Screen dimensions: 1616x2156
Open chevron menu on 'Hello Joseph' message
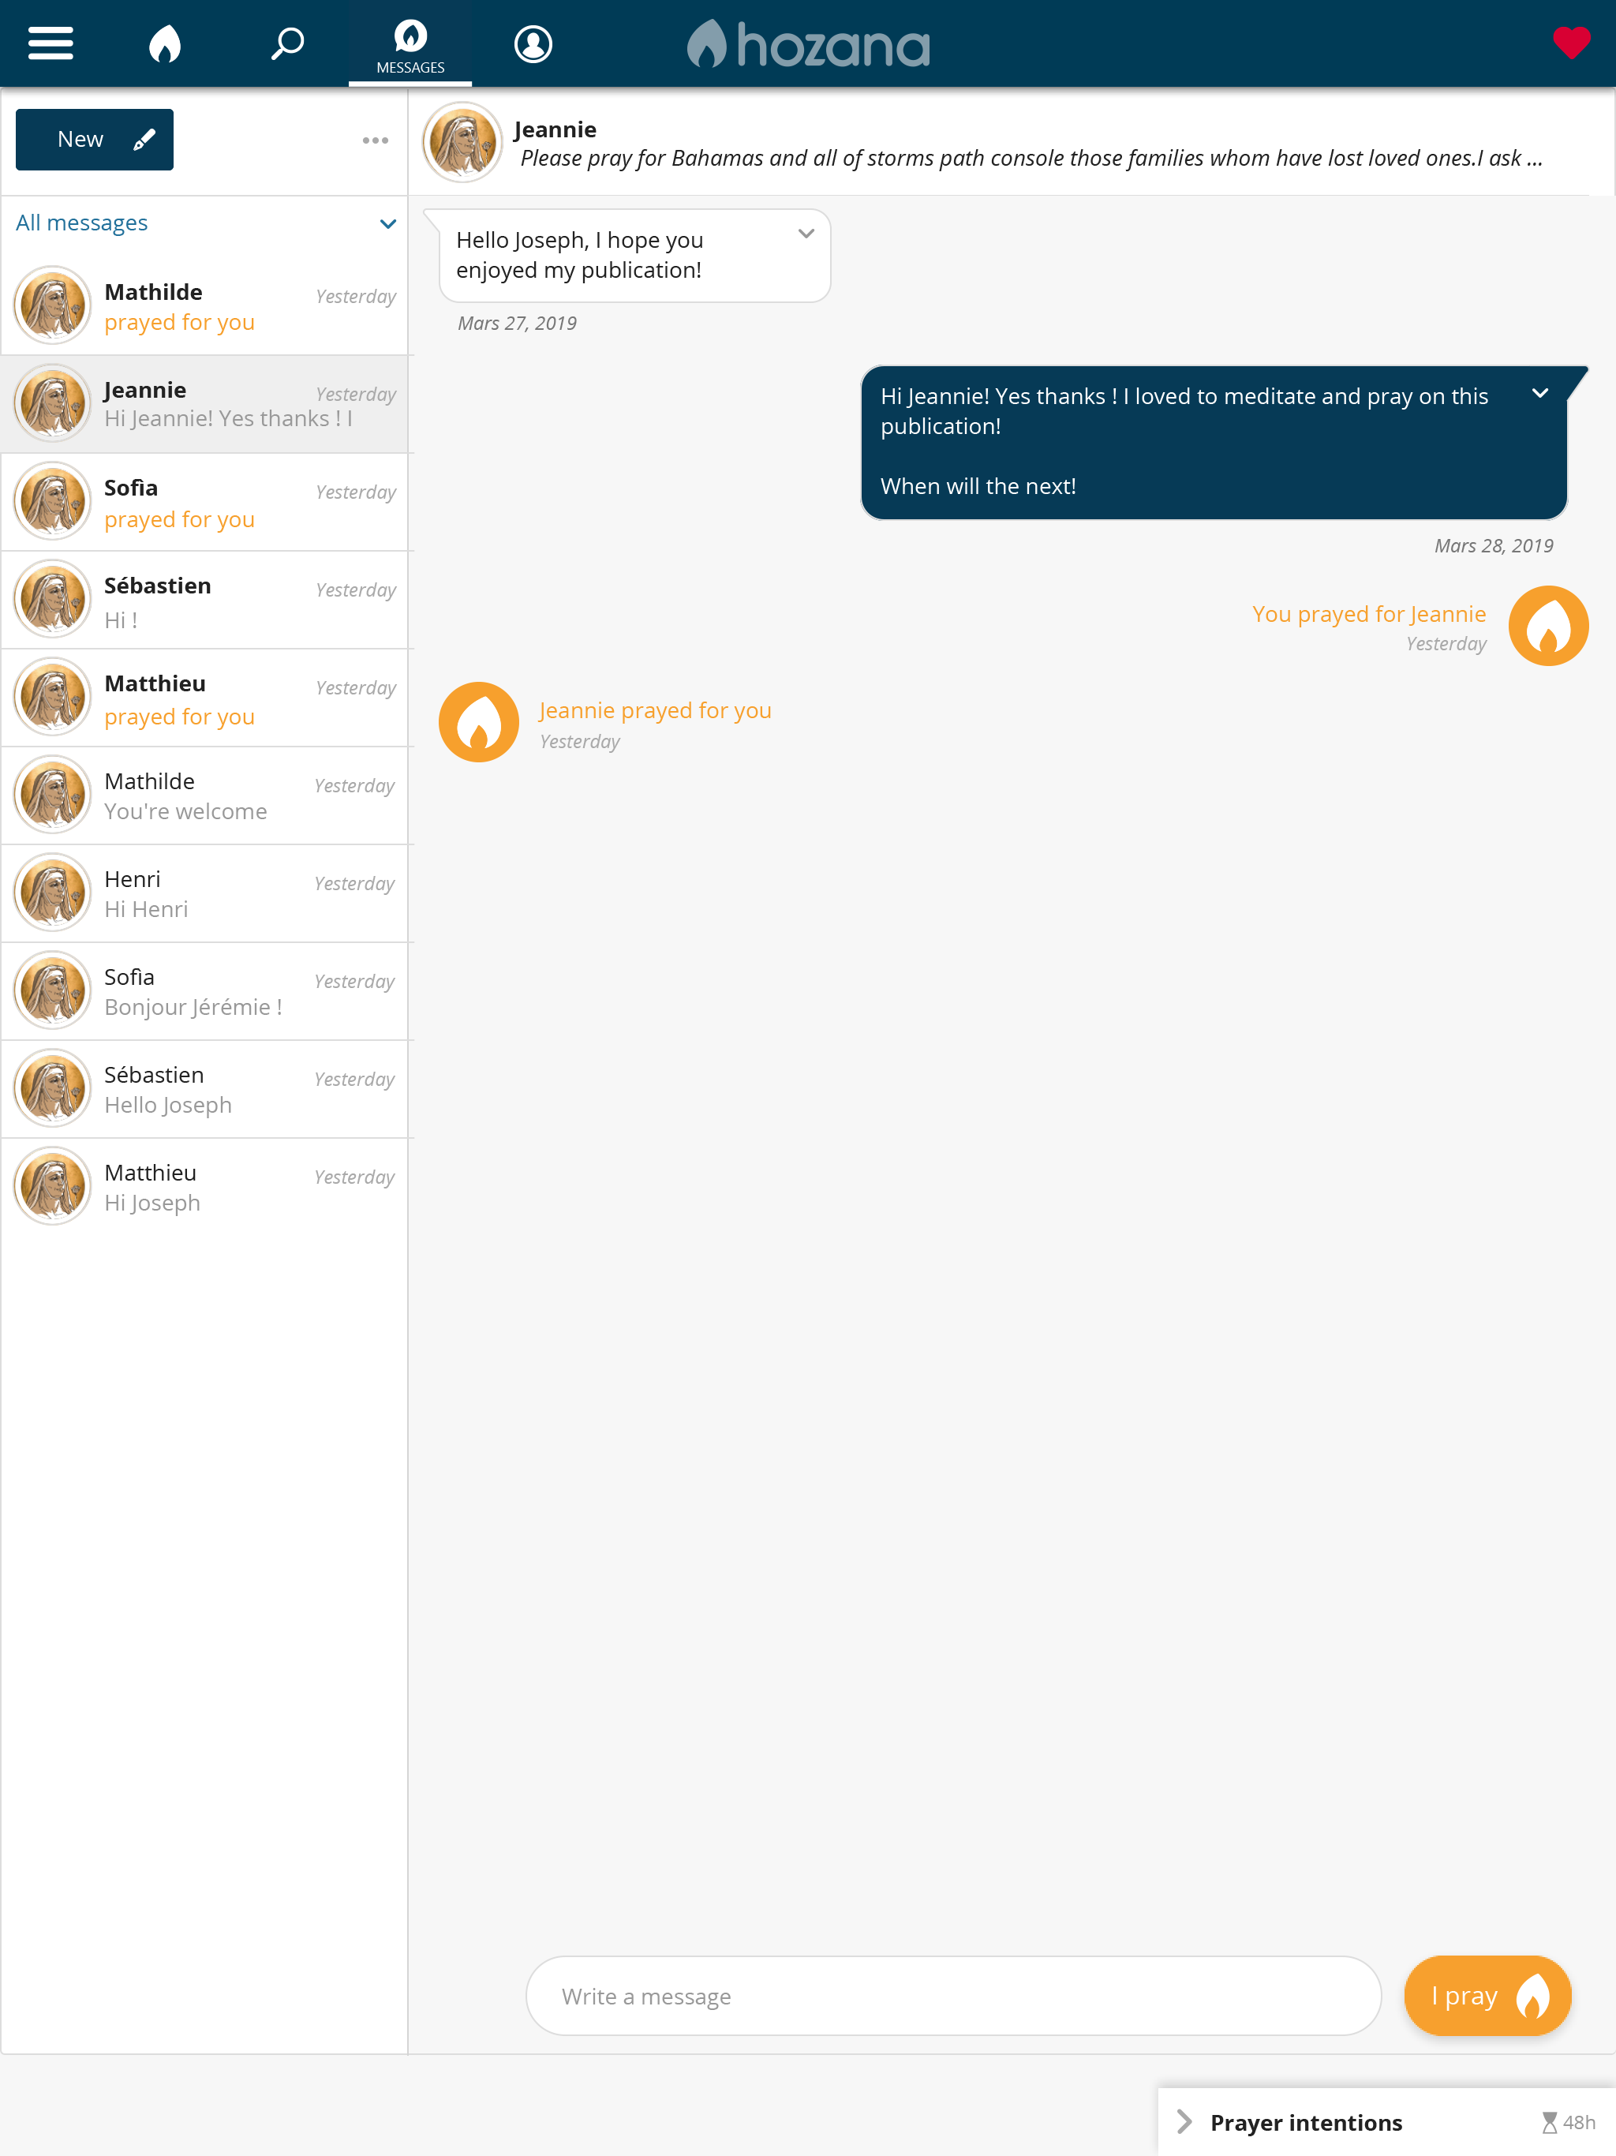click(806, 234)
